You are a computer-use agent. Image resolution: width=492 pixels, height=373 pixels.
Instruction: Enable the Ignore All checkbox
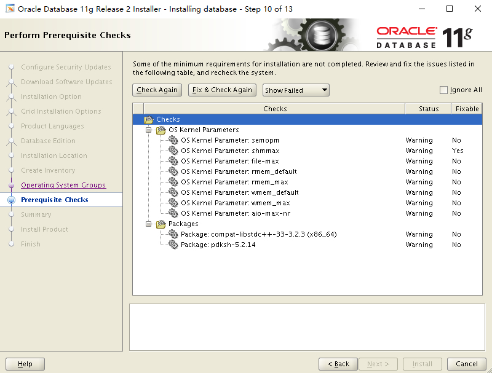point(443,90)
